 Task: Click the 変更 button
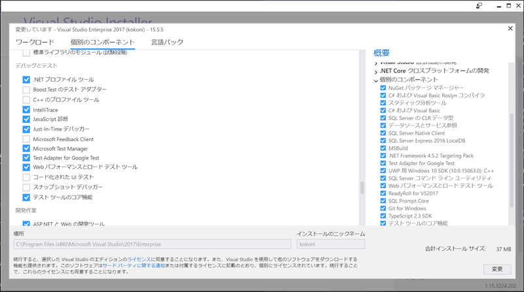click(497, 269)
